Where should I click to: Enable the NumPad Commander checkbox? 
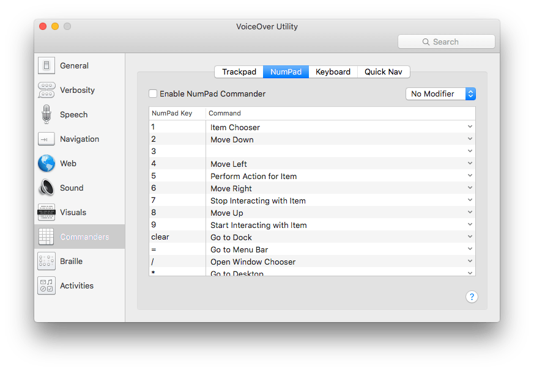pos(153,94)
